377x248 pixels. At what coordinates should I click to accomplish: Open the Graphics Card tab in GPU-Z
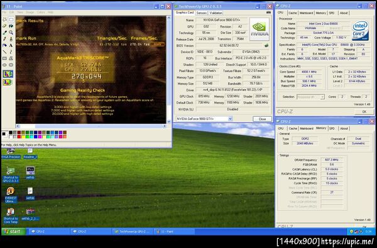pos(185,13)
